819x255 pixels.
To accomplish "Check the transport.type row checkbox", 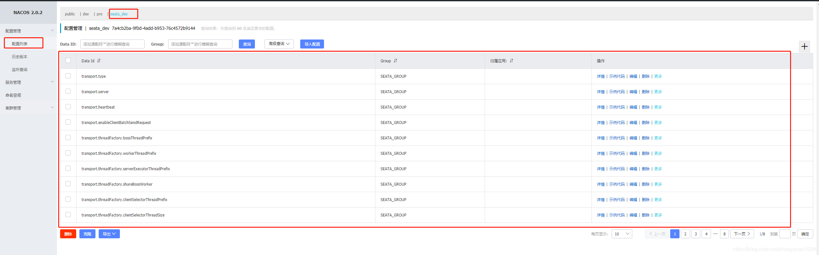I will tap(68, 76).
